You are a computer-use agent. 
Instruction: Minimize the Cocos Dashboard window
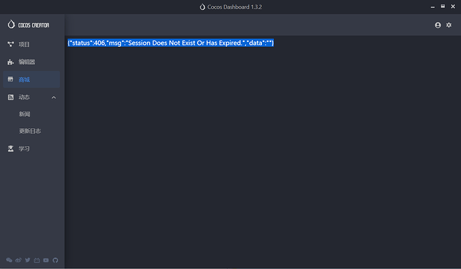[x=432, y=7]
